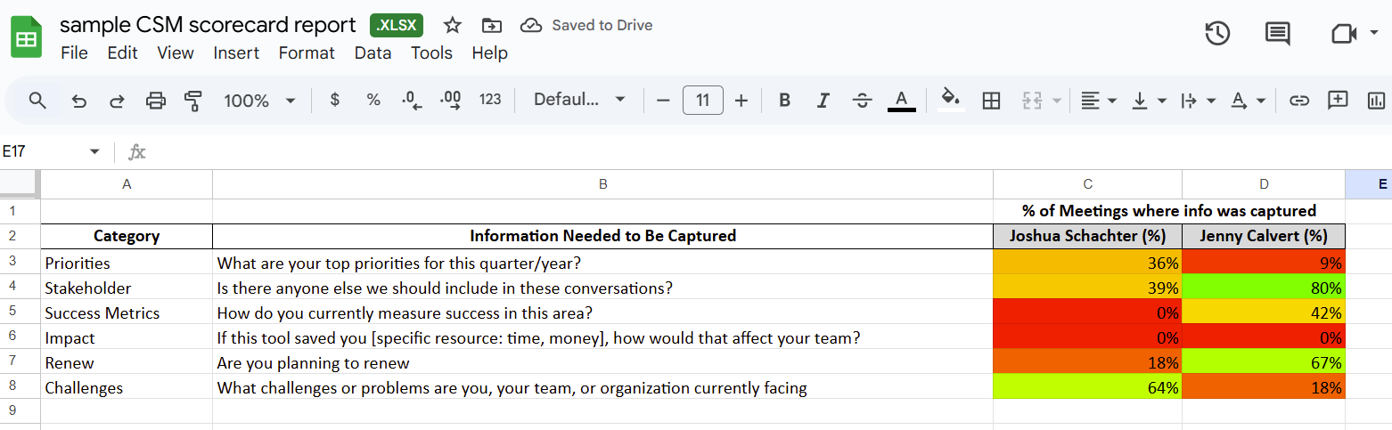
Task: Open the fill color bucket
Action: [950, 100]
